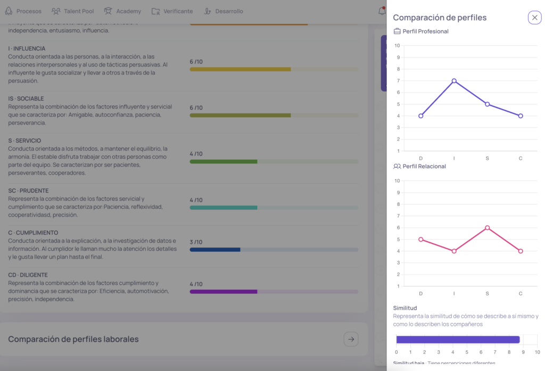Click the D point on Perfil Relacional chart
This screenshot has width=545, height=371.
421,240
